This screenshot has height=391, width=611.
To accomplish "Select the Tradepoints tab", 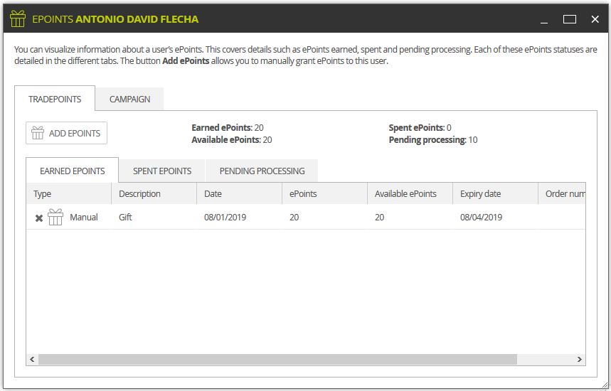I will 55,99.
